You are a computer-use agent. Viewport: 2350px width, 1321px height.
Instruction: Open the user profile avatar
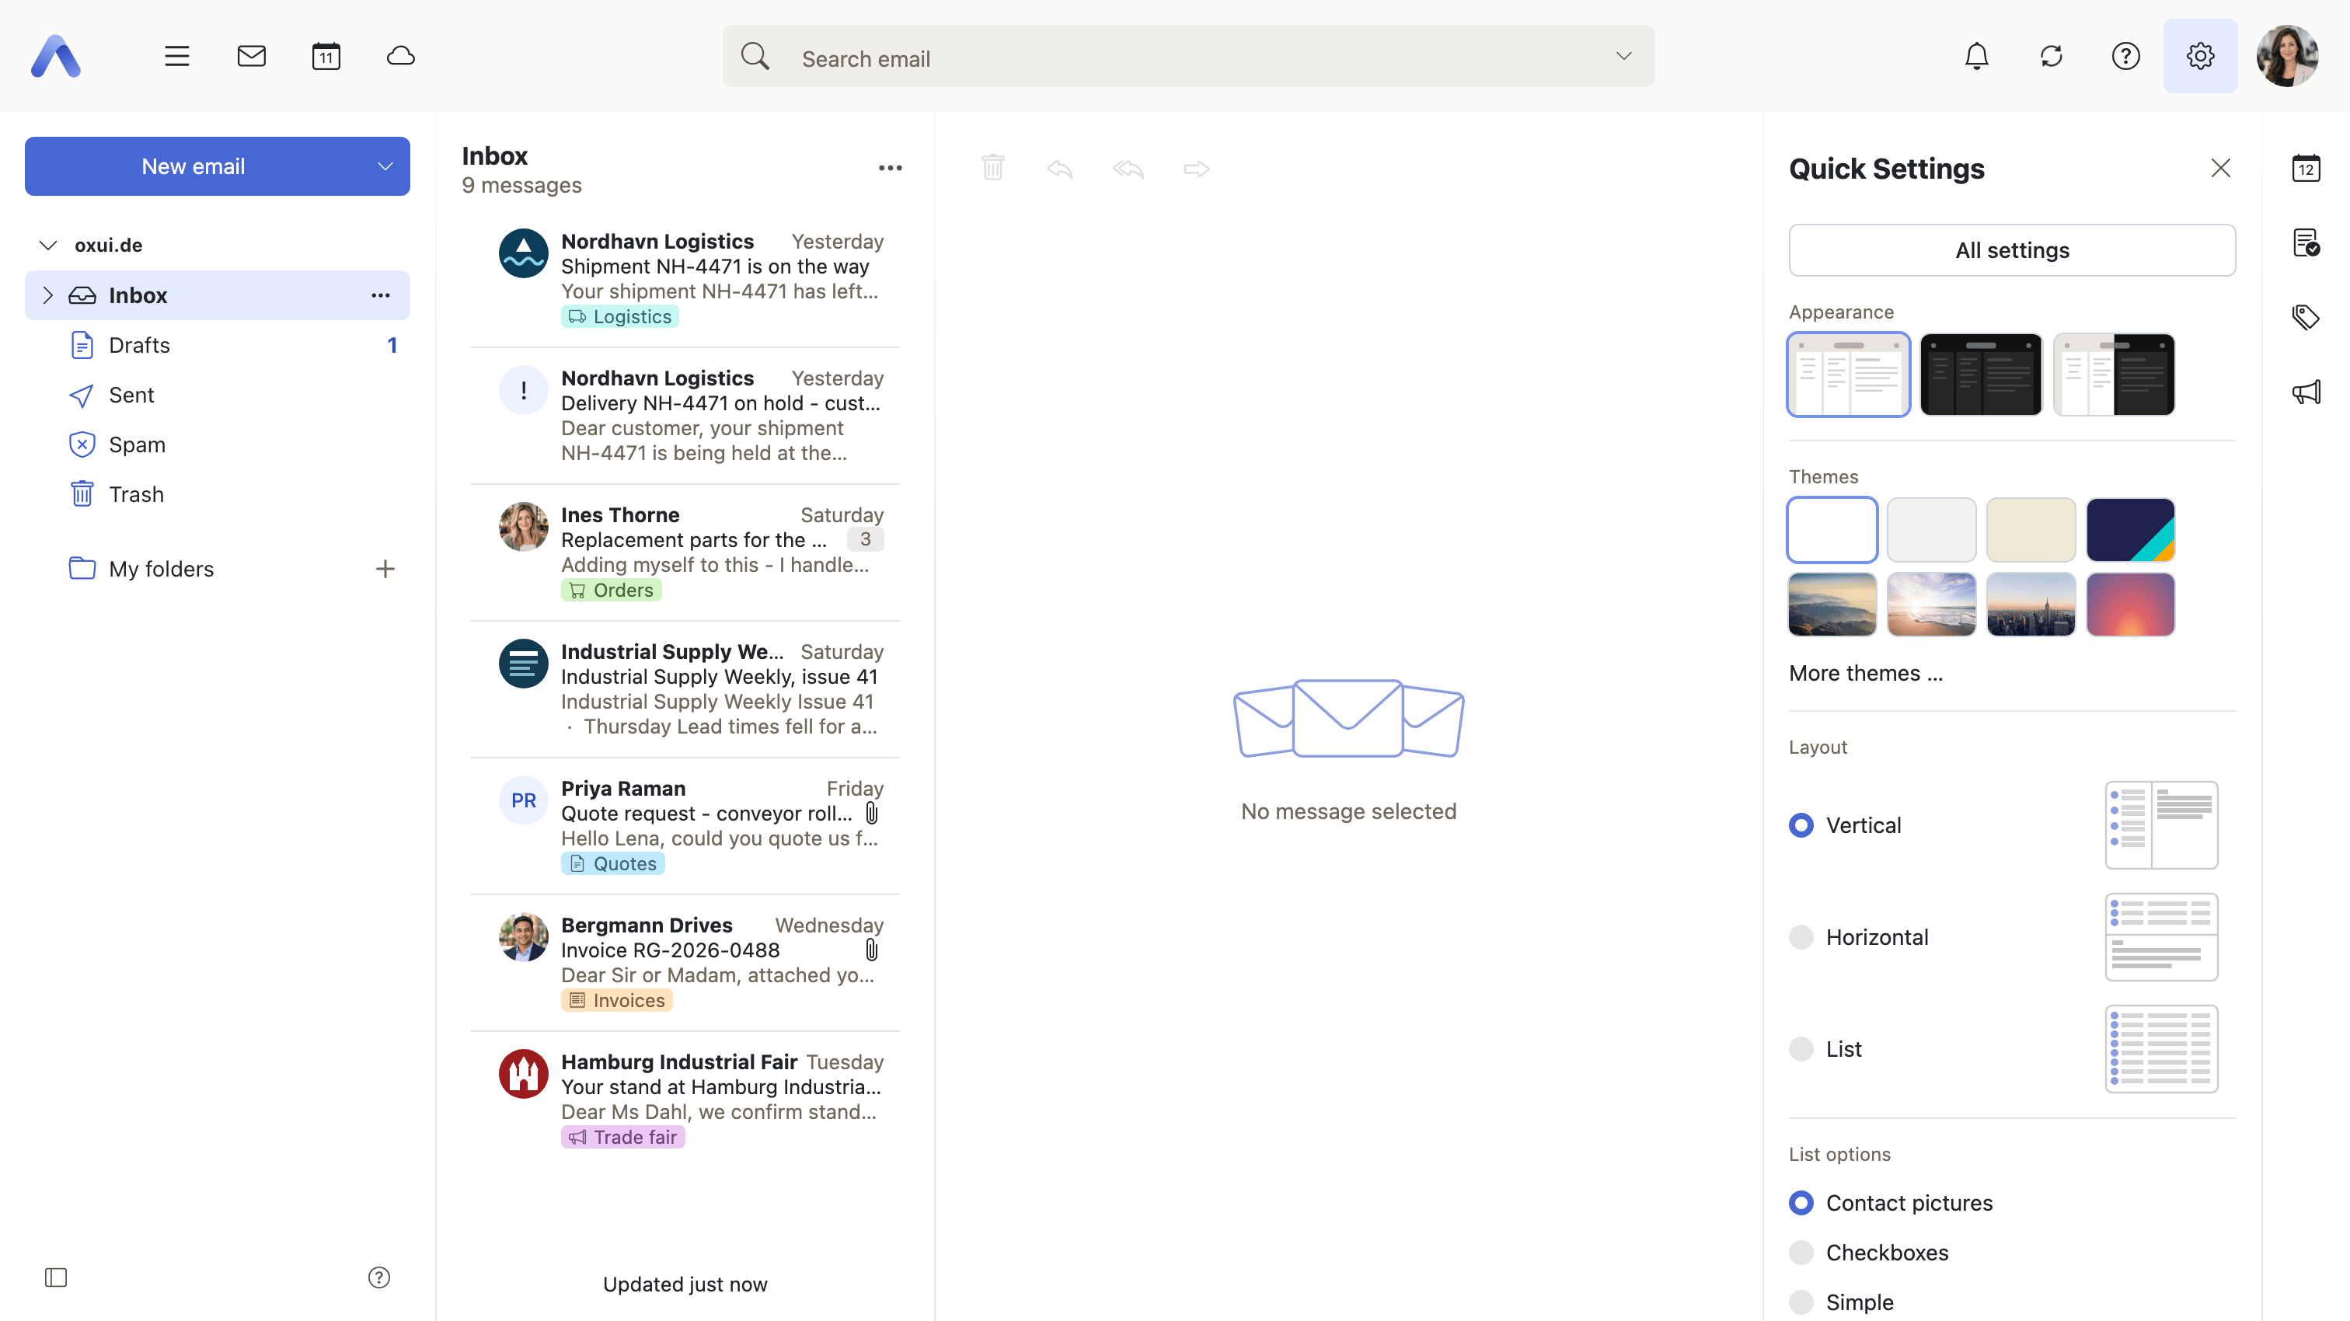tap(2287, 57)
